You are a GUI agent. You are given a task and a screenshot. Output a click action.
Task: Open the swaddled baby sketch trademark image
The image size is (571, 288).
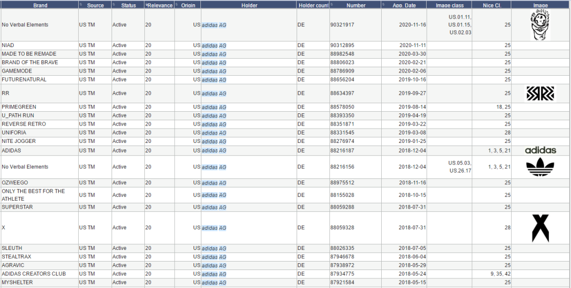540,25
